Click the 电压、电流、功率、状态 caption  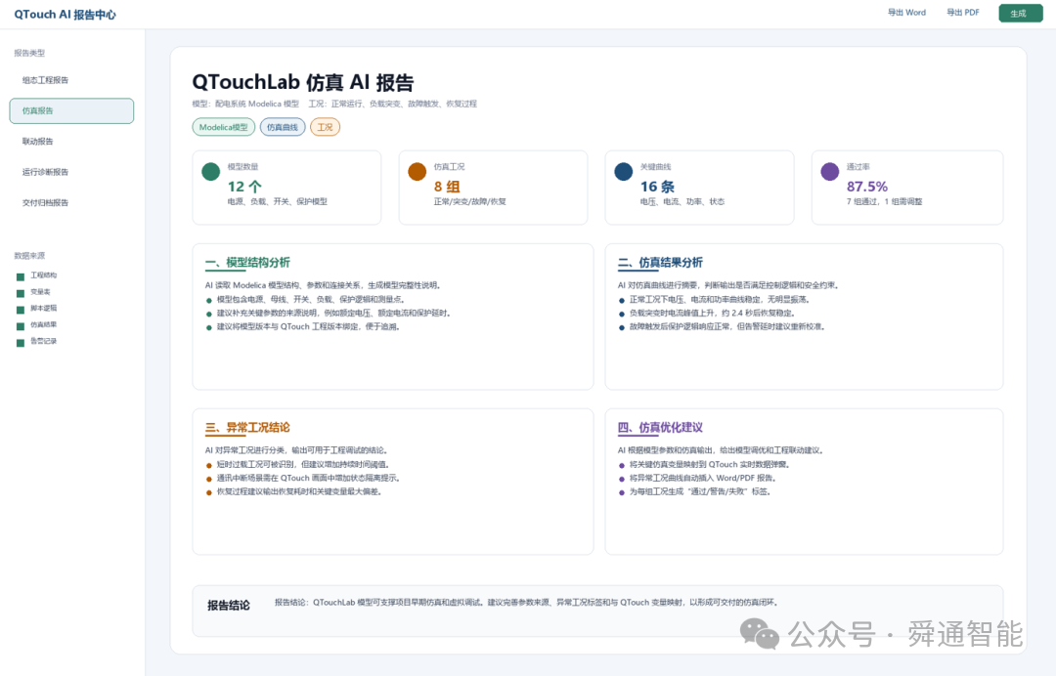(x=682, y=202)
